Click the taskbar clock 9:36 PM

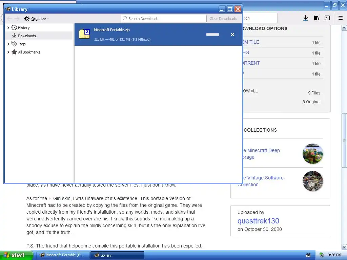pyautogui.click(x=334, y=255)
